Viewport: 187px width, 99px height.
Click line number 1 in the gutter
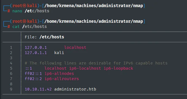11,48
